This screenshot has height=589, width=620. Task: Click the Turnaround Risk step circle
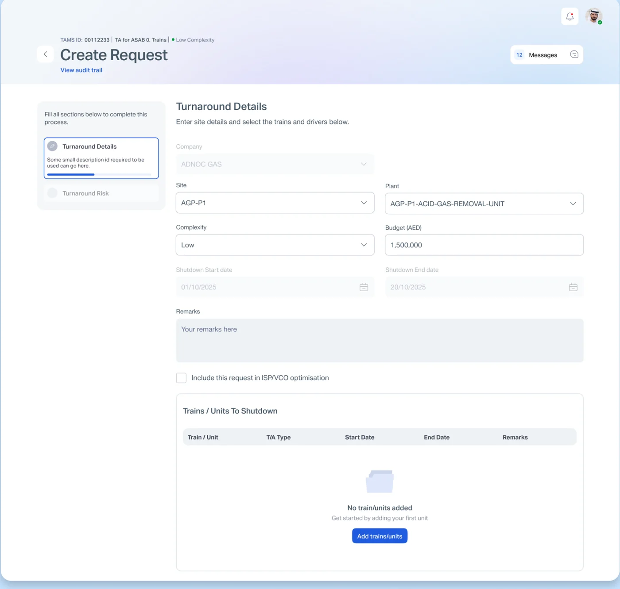coord(52,193)
